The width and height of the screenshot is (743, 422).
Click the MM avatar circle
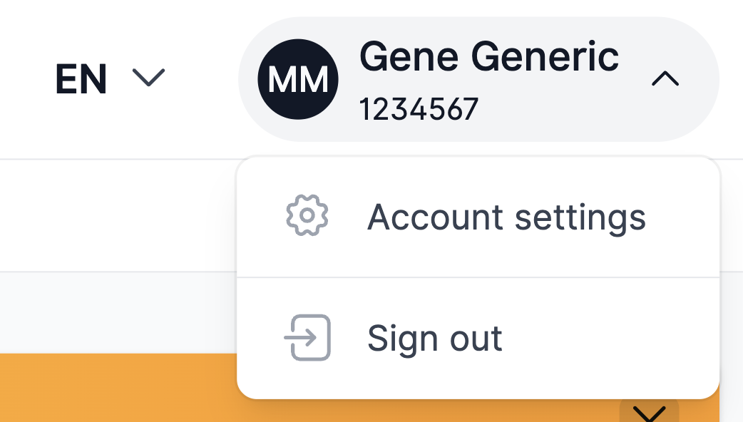click(x=298, y=79)
